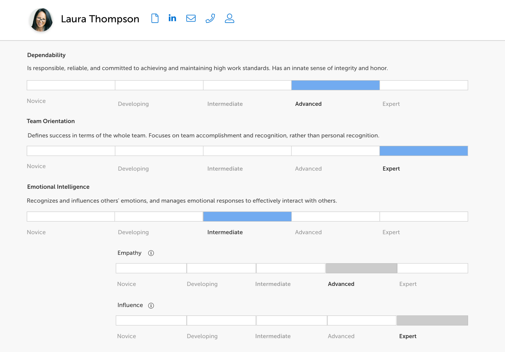
Task: Set Emotional Intelligence to Advanced segment
Action: pos(335,216)
